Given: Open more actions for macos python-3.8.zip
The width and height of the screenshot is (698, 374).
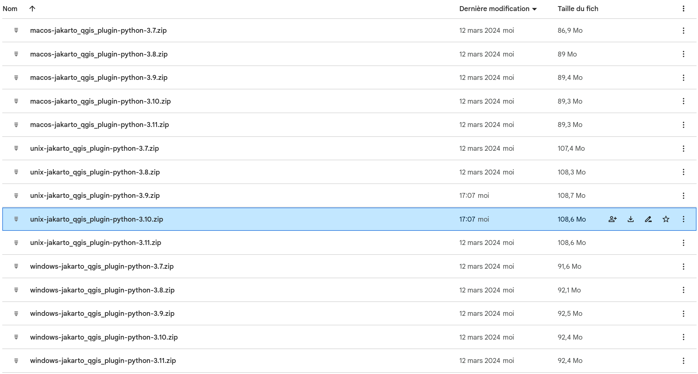Looking at the screenshot, I should click(x=683, y=54).
